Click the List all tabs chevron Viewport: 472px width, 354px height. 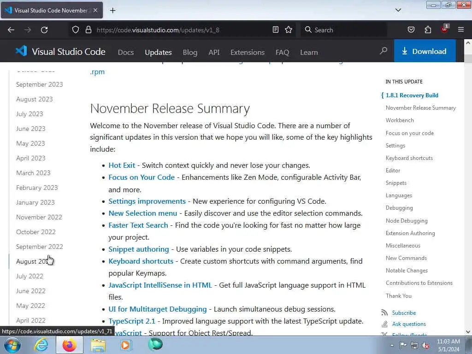(398, 10)
